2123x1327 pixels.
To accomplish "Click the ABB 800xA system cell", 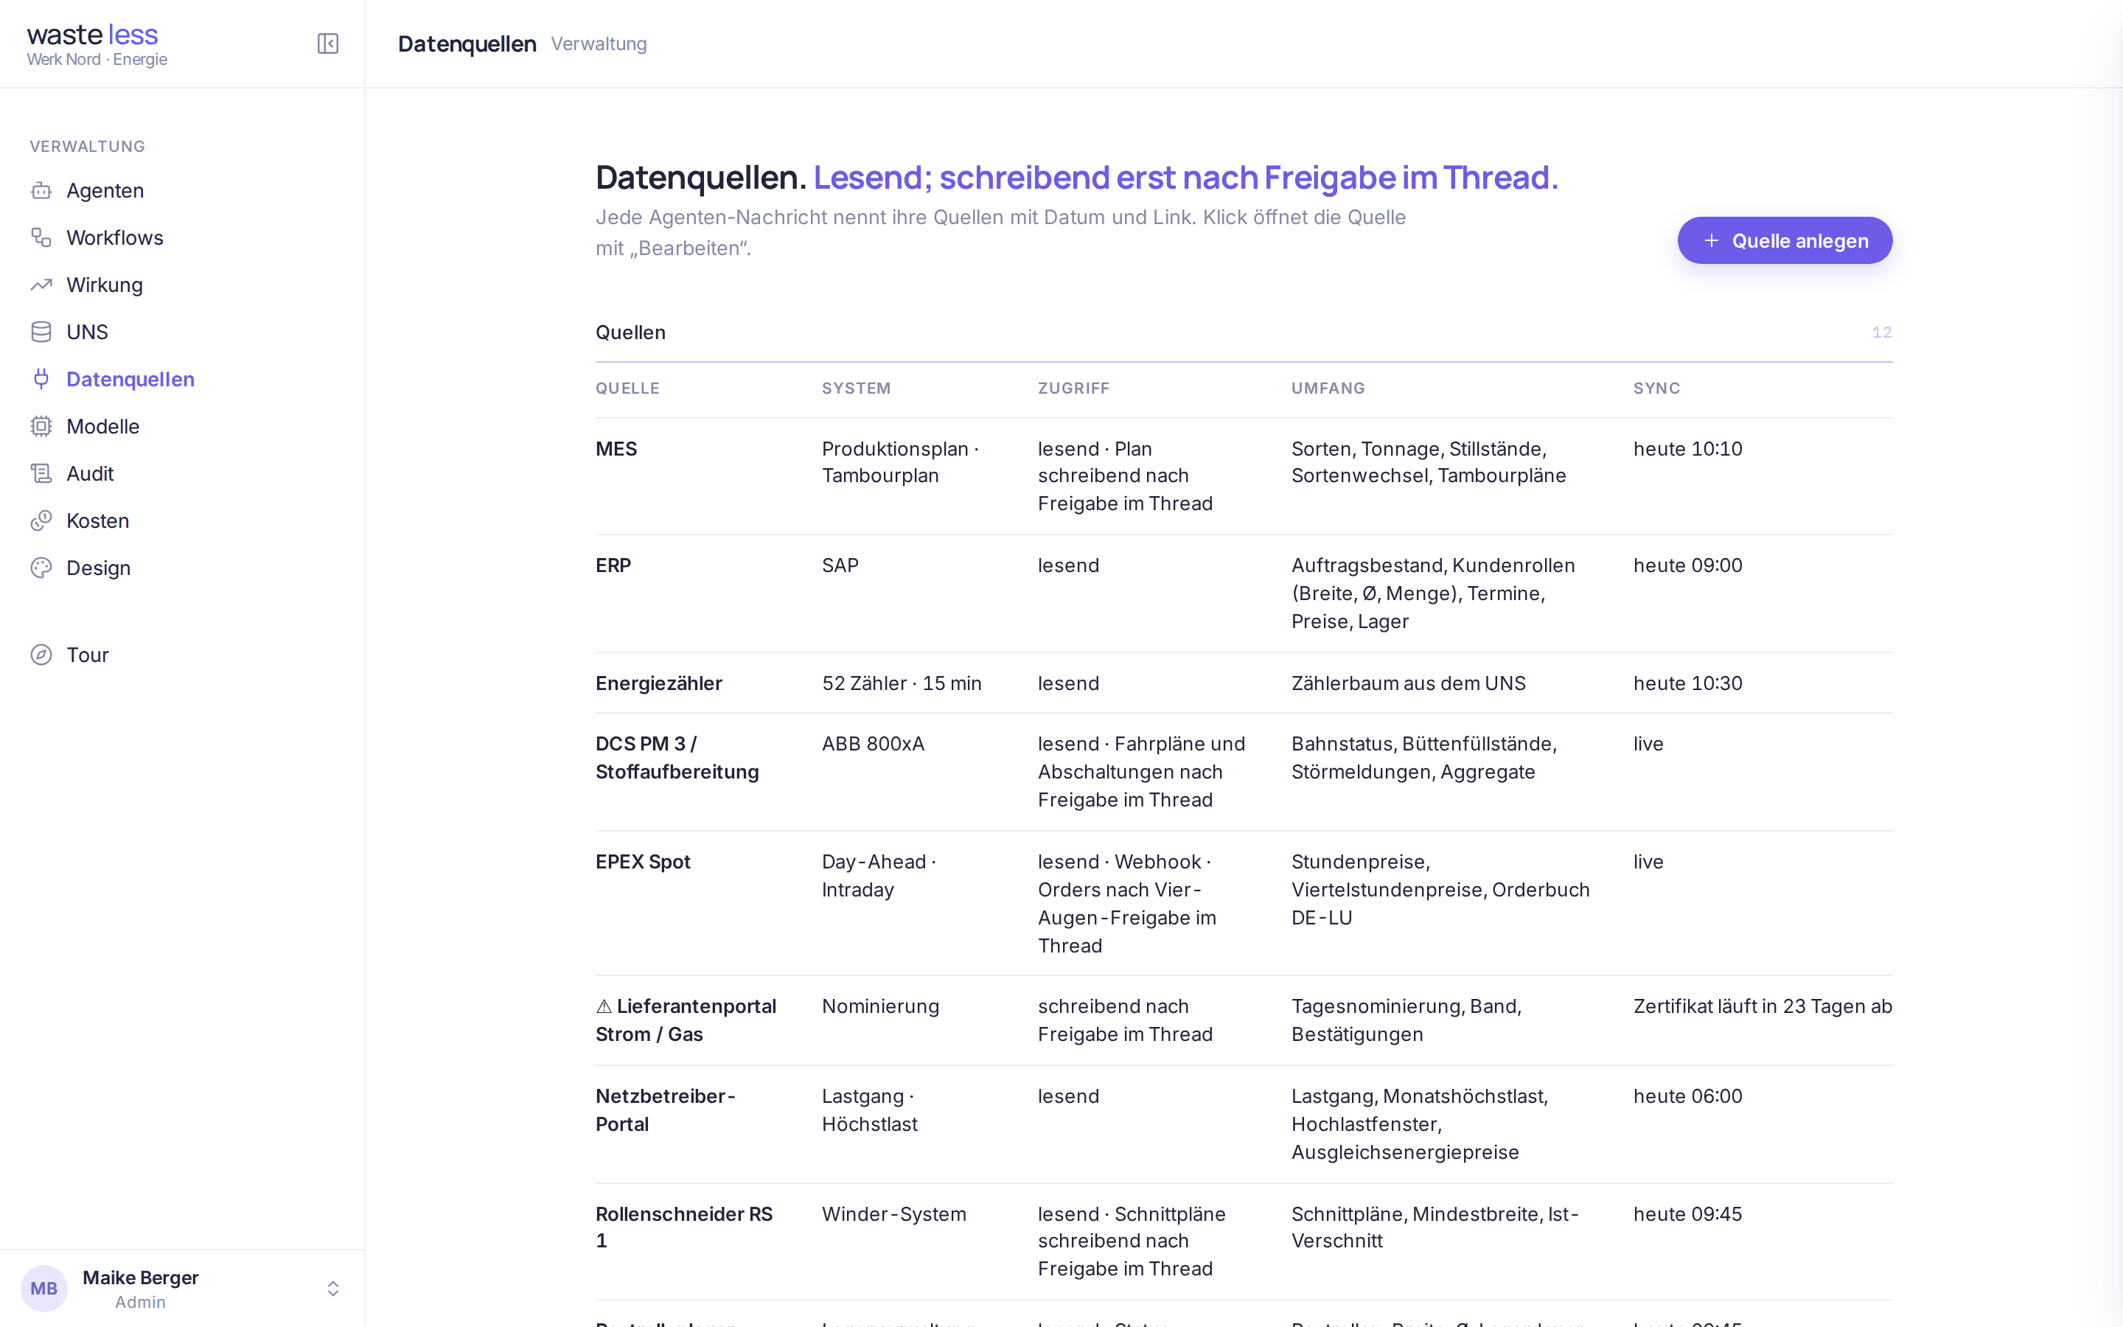I will coord(873,745).
